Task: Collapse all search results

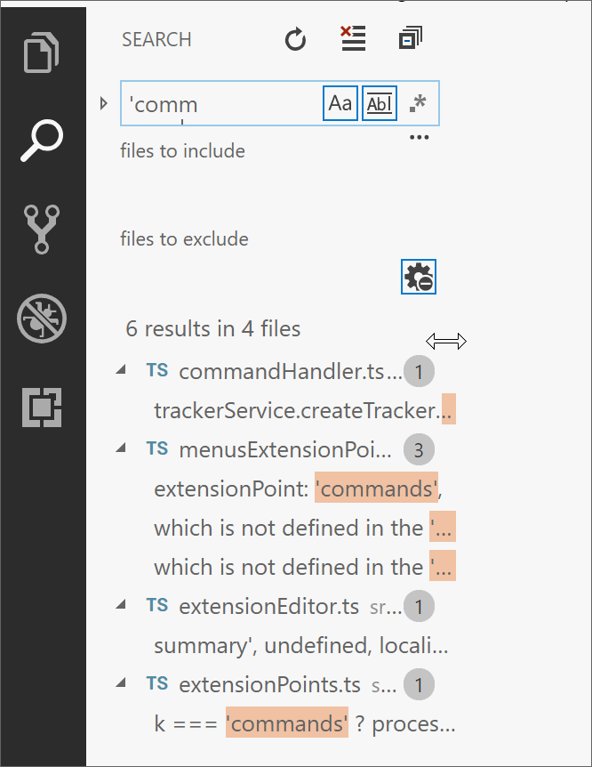Action: (x=410, y=39)
